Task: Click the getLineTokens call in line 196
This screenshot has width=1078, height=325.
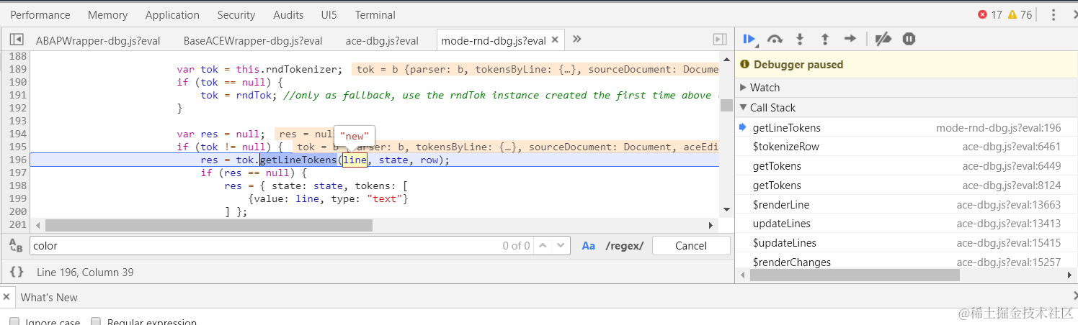Action: click(298, 160)
